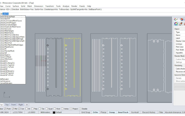185x116 pixels.
Task: Open the Curve menu
Action: [x=8, y=6]
